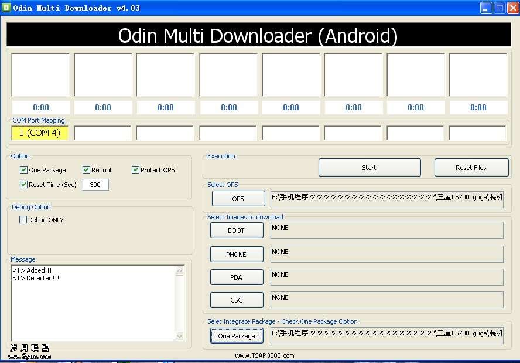The image size is (520, 363).
Task: Click the PHONE path field showing NONE
Action: [386, 254]
